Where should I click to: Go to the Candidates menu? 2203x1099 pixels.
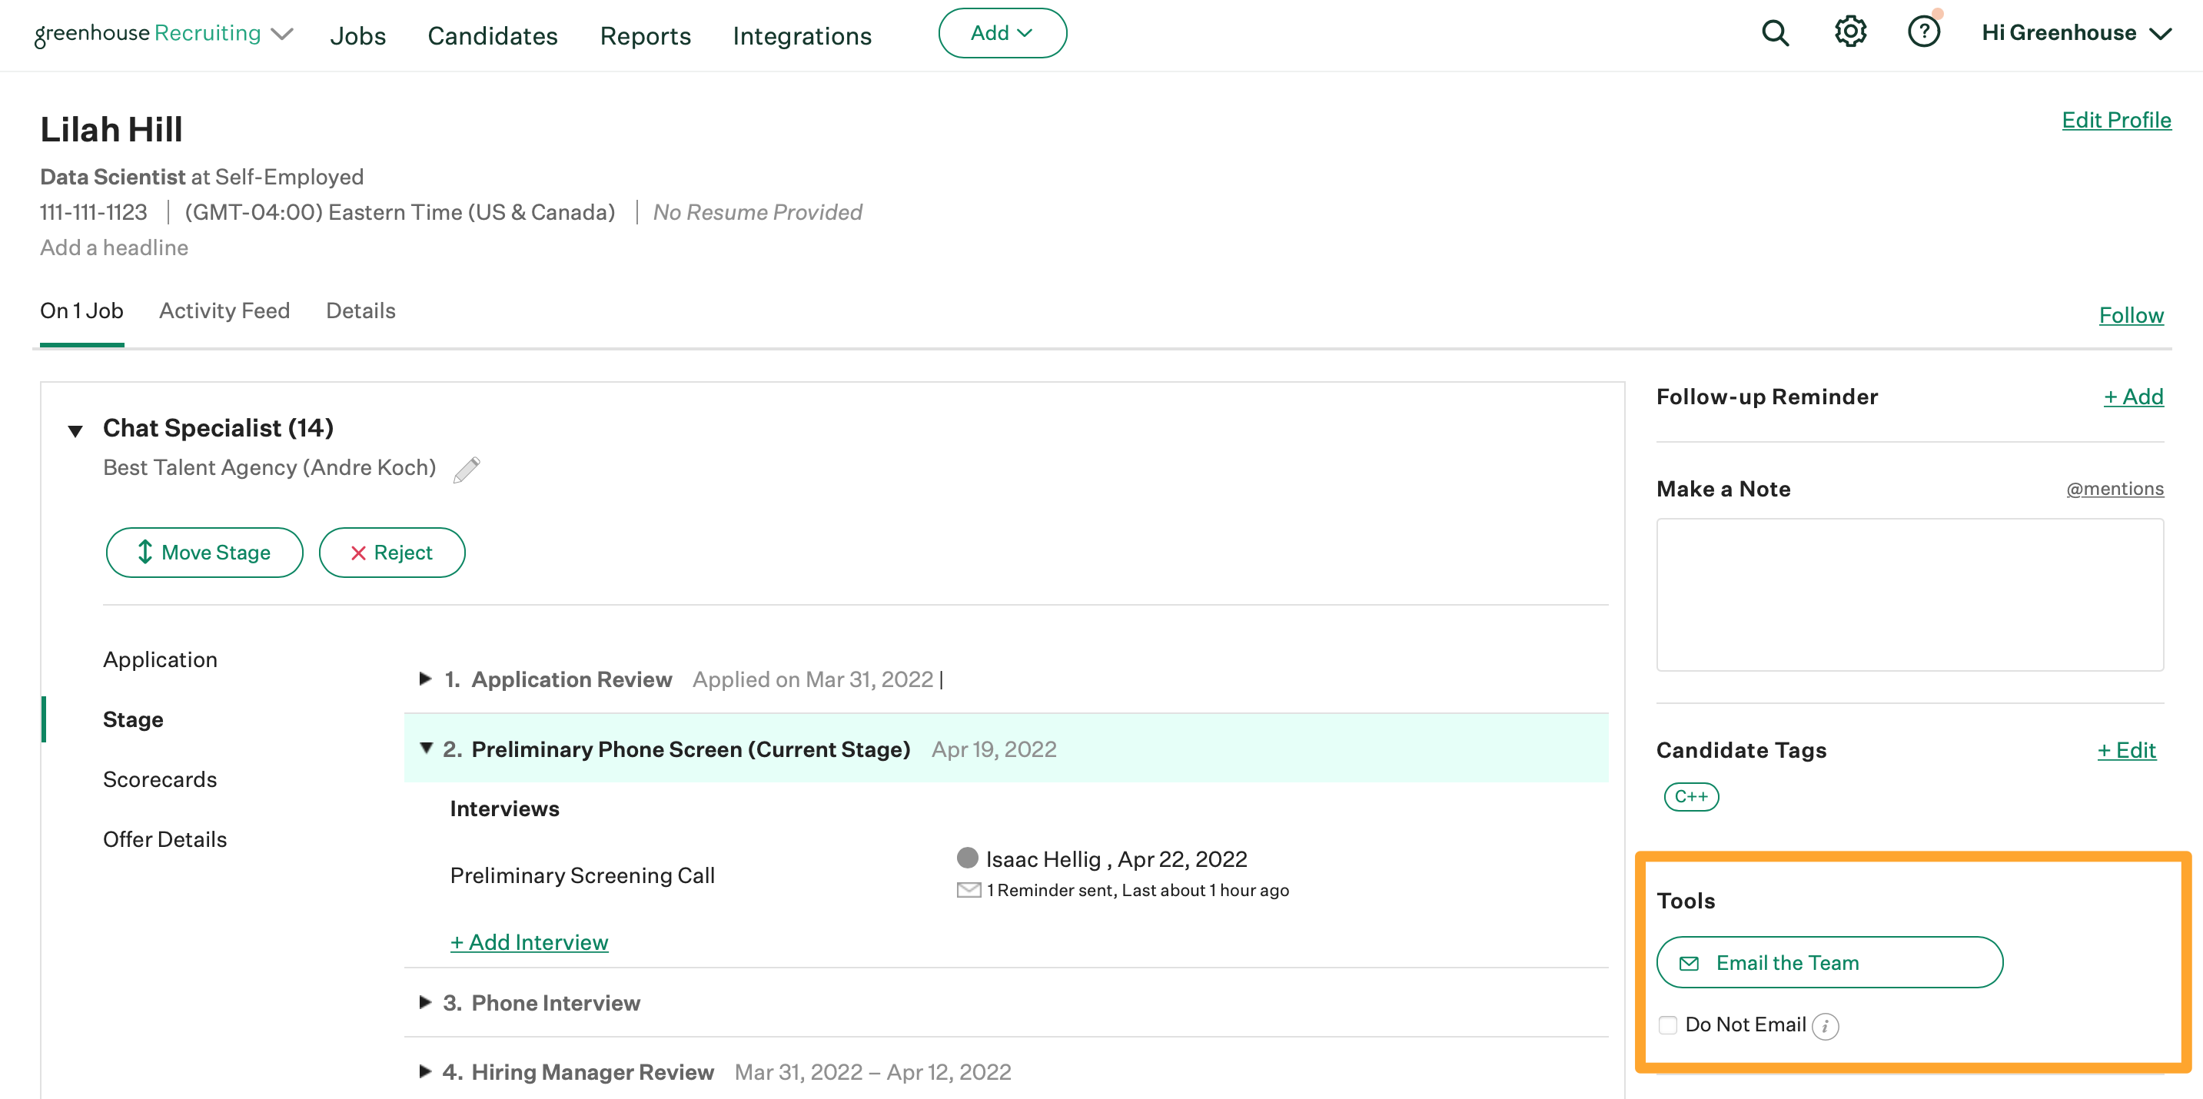click(493, 36)
